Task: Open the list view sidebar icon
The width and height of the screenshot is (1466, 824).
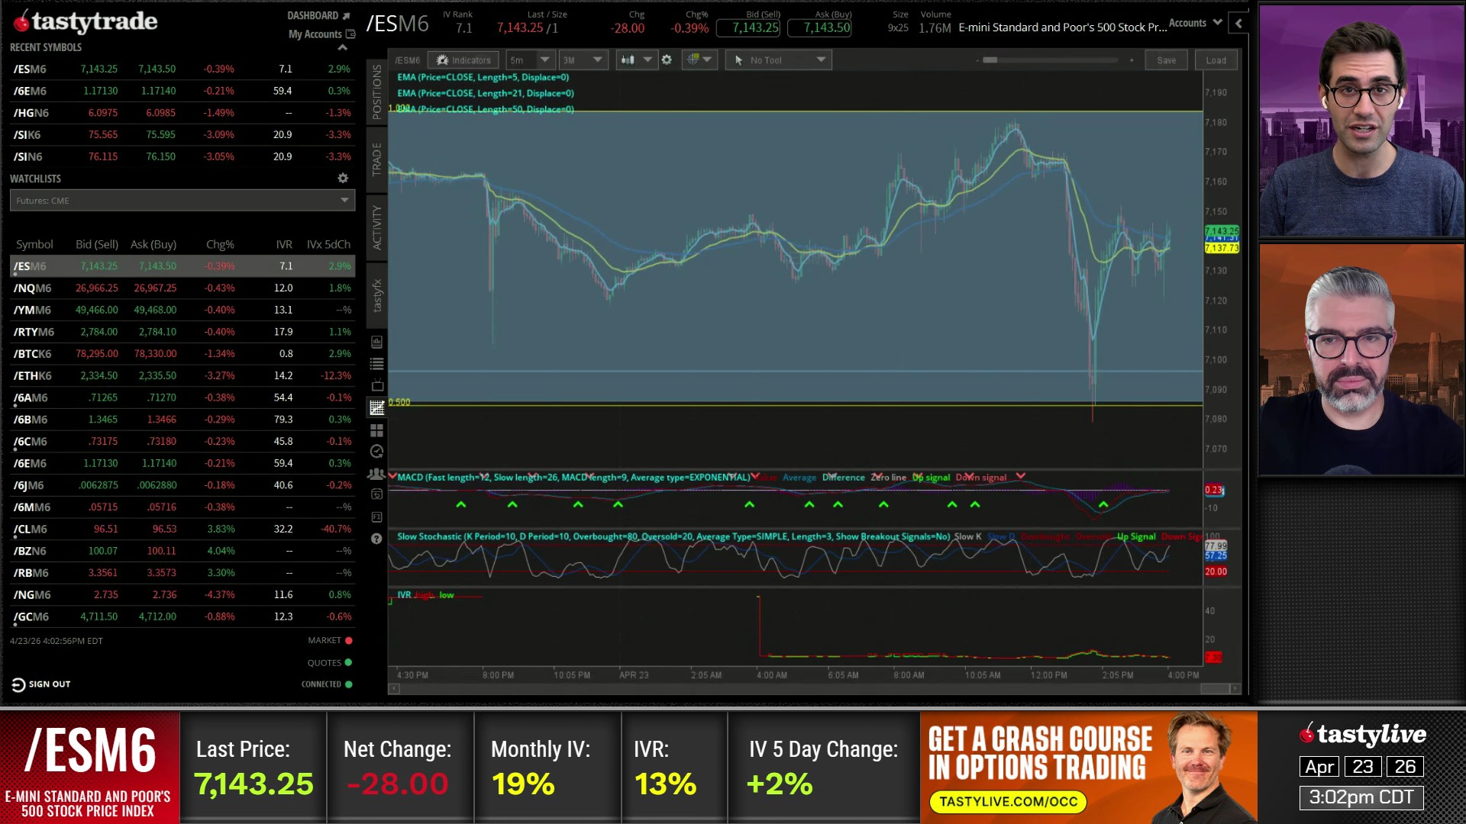Action: (376, 364)
